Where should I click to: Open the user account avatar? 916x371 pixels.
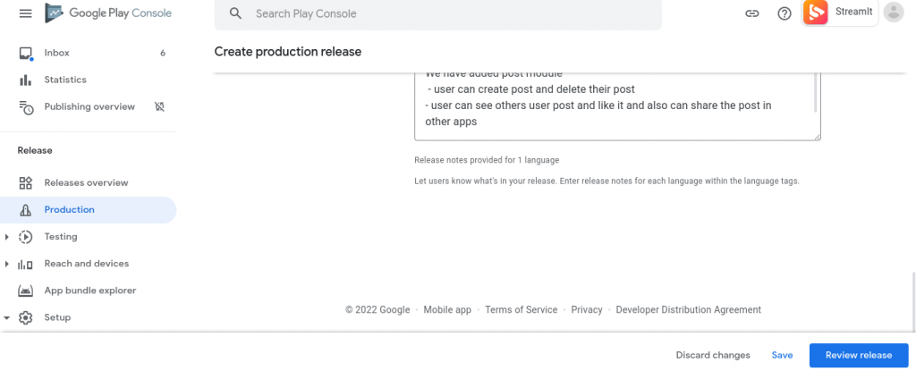[x=893, y=13]
